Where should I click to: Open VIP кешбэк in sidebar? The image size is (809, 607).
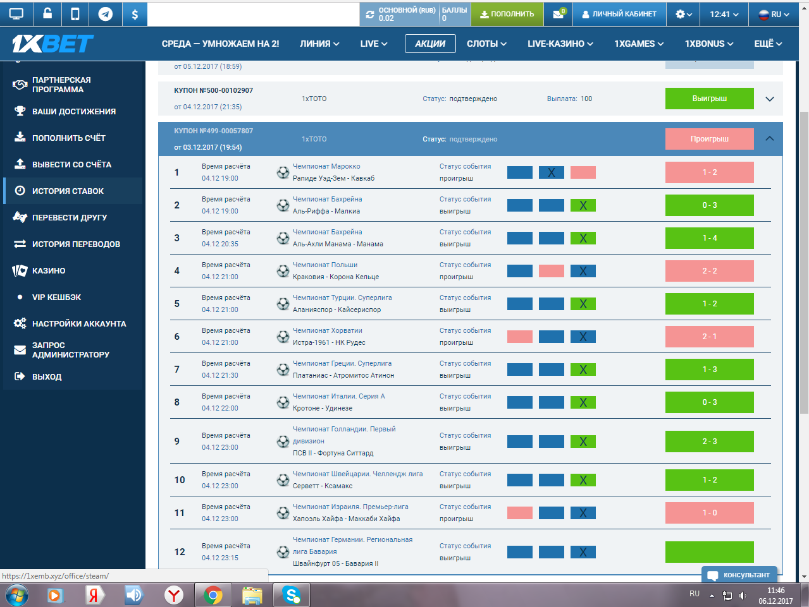click(x=56, y=297)
